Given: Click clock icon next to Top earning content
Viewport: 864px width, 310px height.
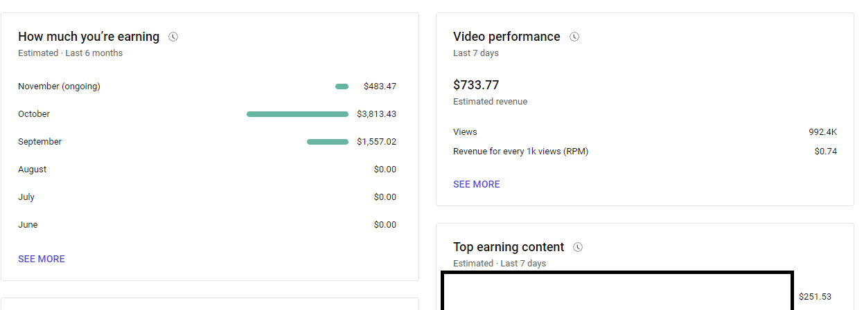Looking at the screenshot, I should tap(579, 247).
